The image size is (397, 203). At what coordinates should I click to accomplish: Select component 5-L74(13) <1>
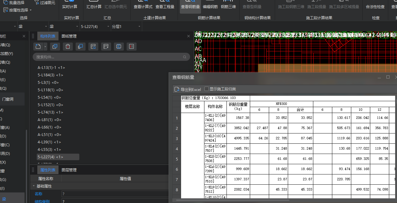(50, 112)
